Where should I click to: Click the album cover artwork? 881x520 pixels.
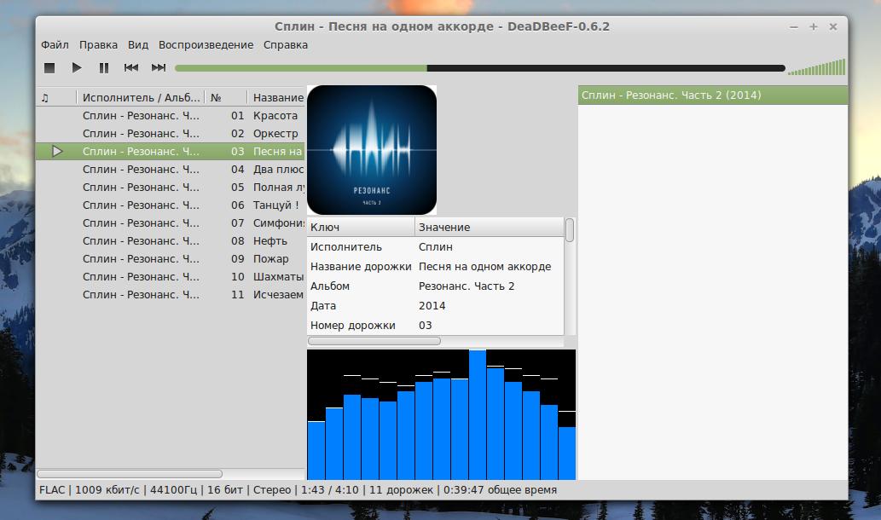point(372,149)
